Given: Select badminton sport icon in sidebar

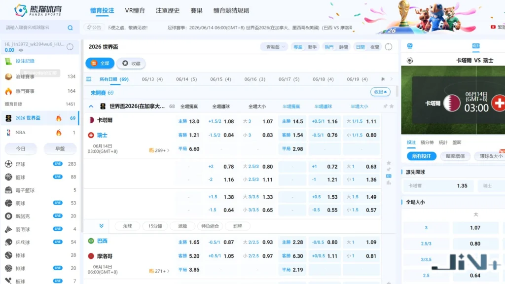Looking at the screenshot, I should pyautogui.click(x=9, y=229).
